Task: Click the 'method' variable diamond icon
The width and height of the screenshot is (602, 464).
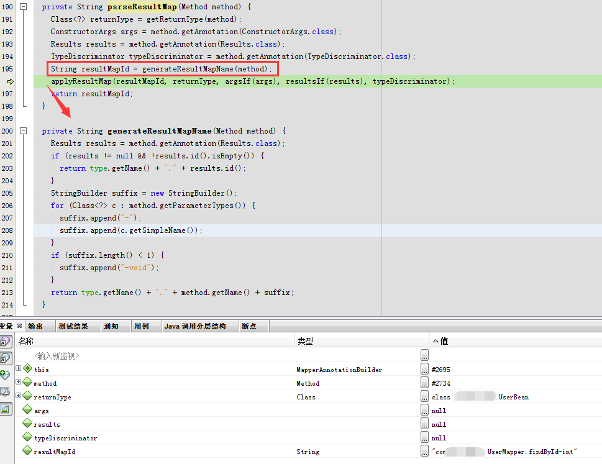Action: pos(27,382)
